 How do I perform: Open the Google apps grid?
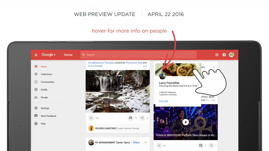217,55
